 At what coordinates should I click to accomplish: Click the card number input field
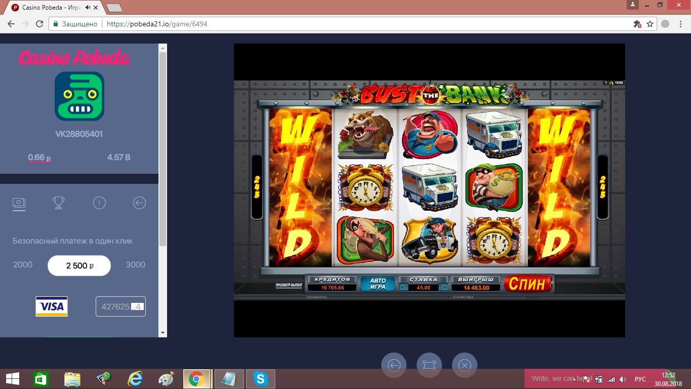pyautogui.click(x=120, y=306)
